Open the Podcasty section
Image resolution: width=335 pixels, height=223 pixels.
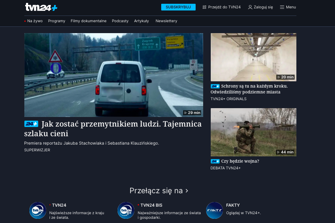click(x=120, y=21)
